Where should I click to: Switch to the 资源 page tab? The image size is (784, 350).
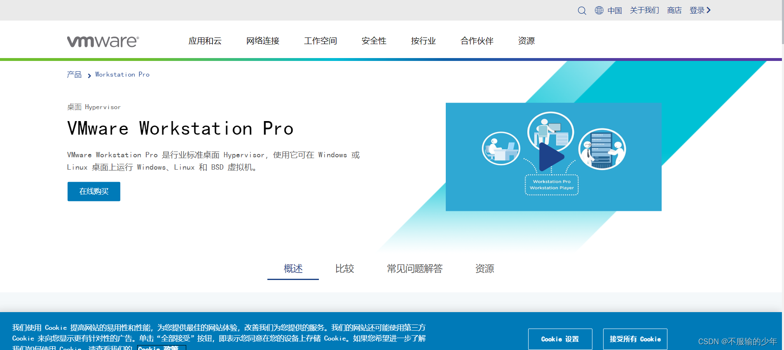coord(484,268)
